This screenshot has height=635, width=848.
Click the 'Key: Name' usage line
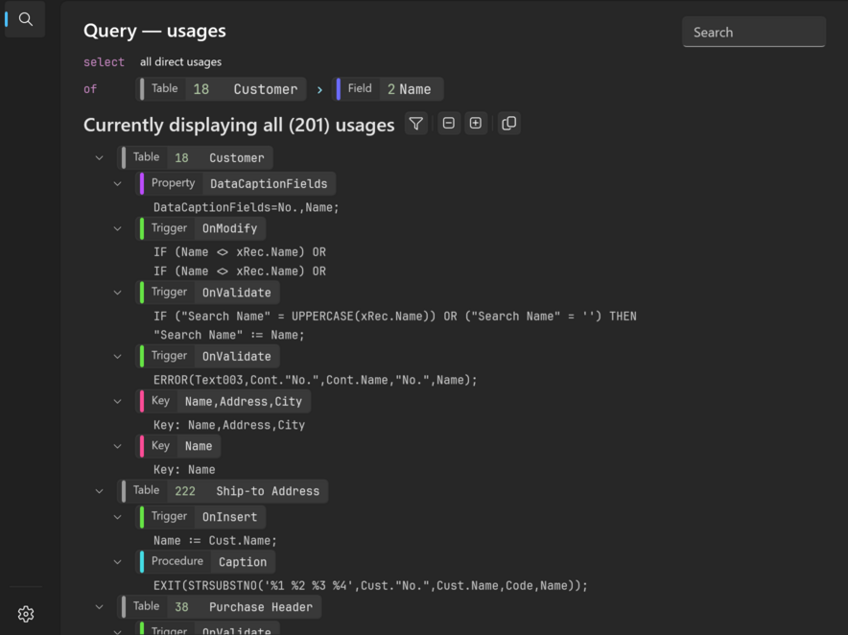[x=184, y=470]
